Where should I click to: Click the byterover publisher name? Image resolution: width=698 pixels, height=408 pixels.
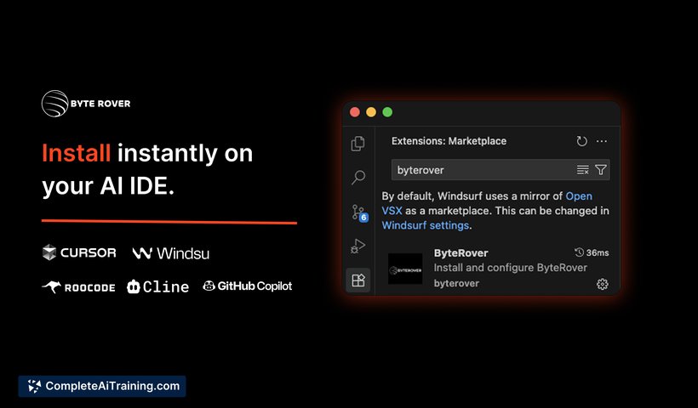coord(456,283)
